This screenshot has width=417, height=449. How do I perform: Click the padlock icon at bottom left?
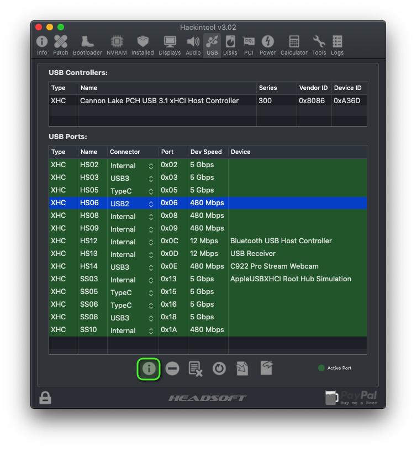coord(45,397)
